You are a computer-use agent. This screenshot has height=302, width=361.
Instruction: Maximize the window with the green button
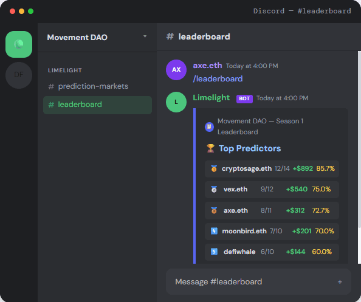point(30,12)
